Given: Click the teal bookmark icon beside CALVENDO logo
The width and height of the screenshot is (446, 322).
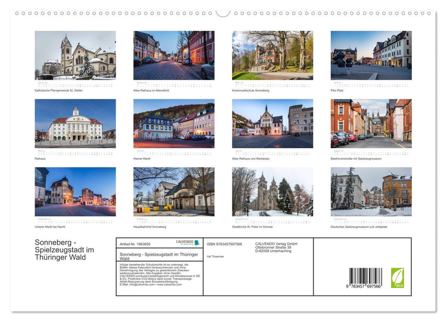Looking at the screenshot, I should (197, 242).
